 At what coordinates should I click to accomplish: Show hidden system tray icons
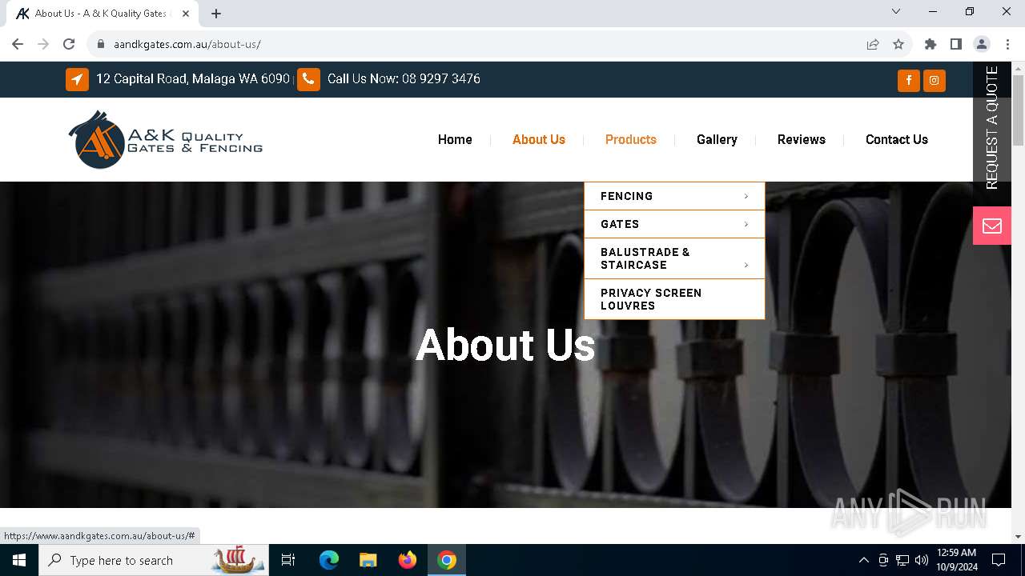tap(863, 560)
